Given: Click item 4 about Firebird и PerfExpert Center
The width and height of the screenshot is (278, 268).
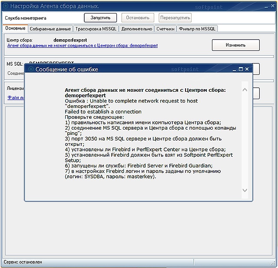Looking at the screenshot, I should (x=145, y=150).
